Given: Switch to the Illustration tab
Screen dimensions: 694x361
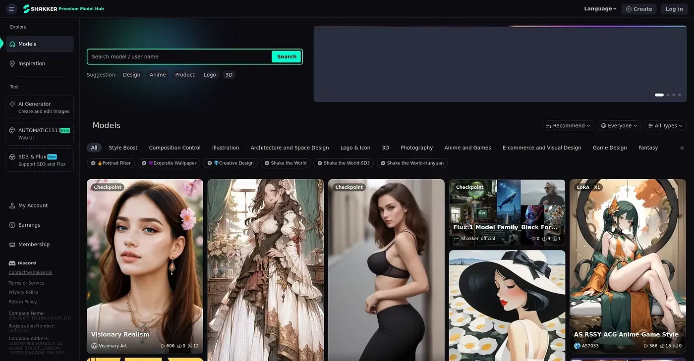Looking at the screenshot, I should tap(226, 148).
